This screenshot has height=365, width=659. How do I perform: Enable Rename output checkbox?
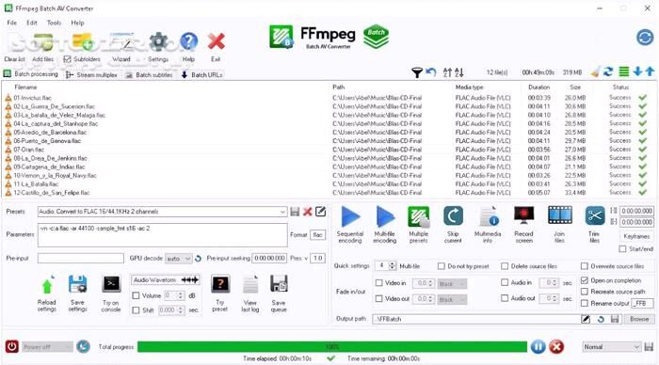point(585,303)
